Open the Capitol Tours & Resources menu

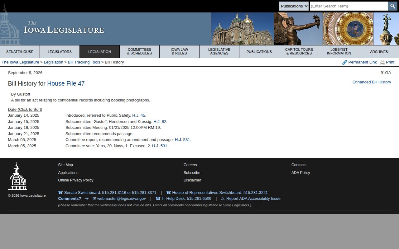[299, 52]
